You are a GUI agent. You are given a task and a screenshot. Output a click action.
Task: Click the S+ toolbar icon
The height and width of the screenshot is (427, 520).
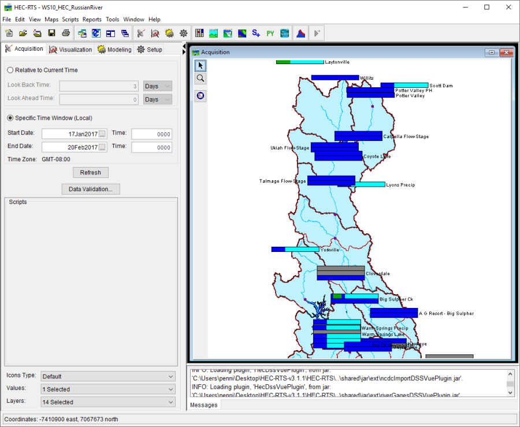point(256,33)
